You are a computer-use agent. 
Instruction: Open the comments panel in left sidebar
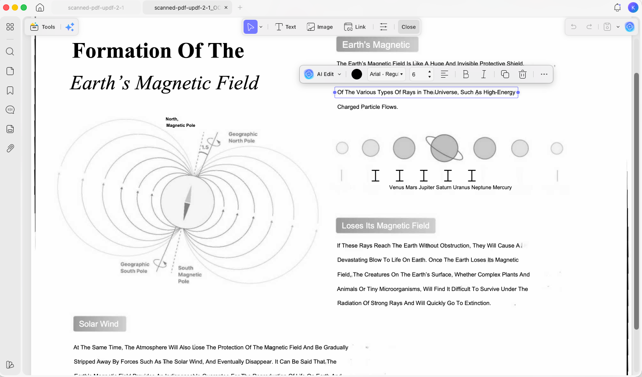point(10,110)
